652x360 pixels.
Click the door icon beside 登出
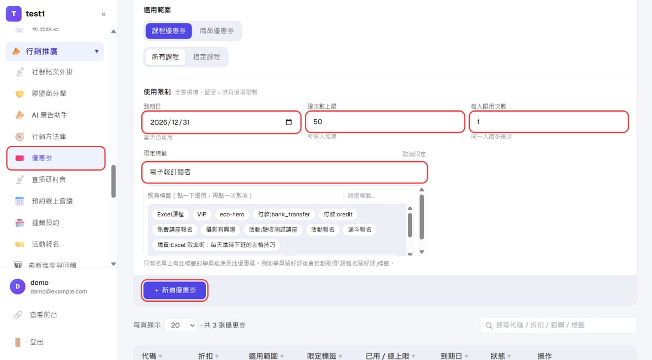tap(18, 342)
